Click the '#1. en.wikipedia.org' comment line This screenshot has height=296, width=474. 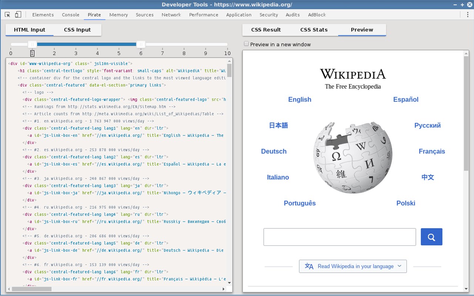(88, 121)
